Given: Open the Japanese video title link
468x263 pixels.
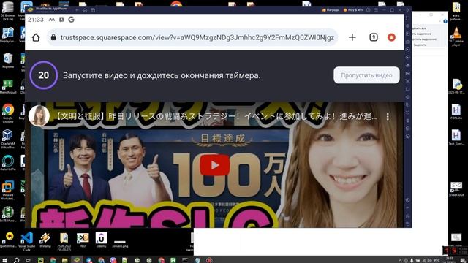Looking at the screenshot, I should coord(216,116).
